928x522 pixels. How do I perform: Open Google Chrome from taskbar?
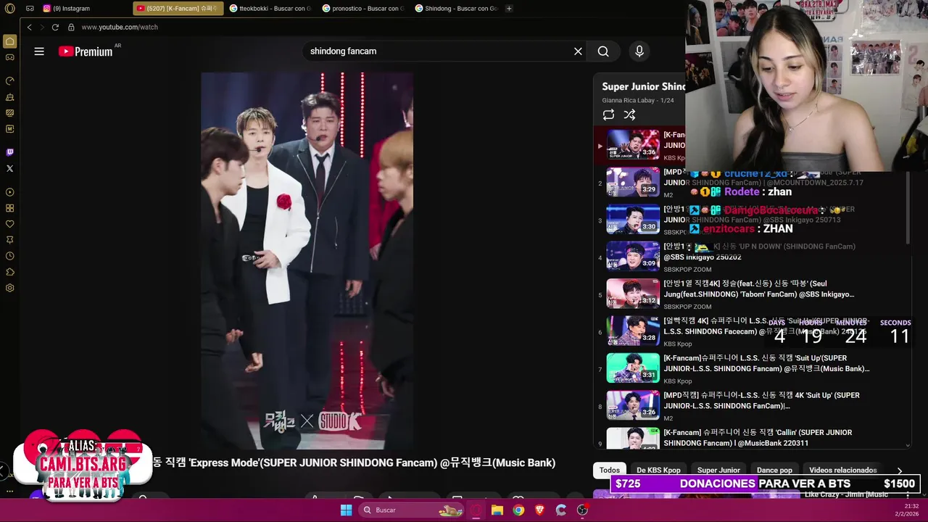pyautogui.click(x=518, y=510)
